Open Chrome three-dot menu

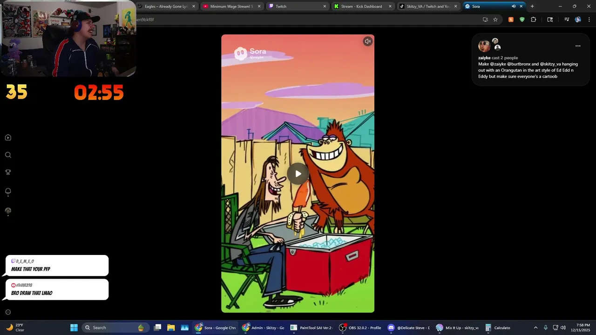click(589, 20)
